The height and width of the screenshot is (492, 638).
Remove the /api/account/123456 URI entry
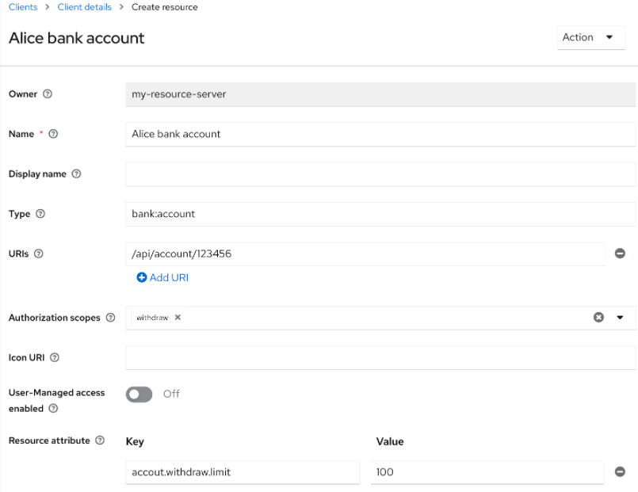[621, 253]
